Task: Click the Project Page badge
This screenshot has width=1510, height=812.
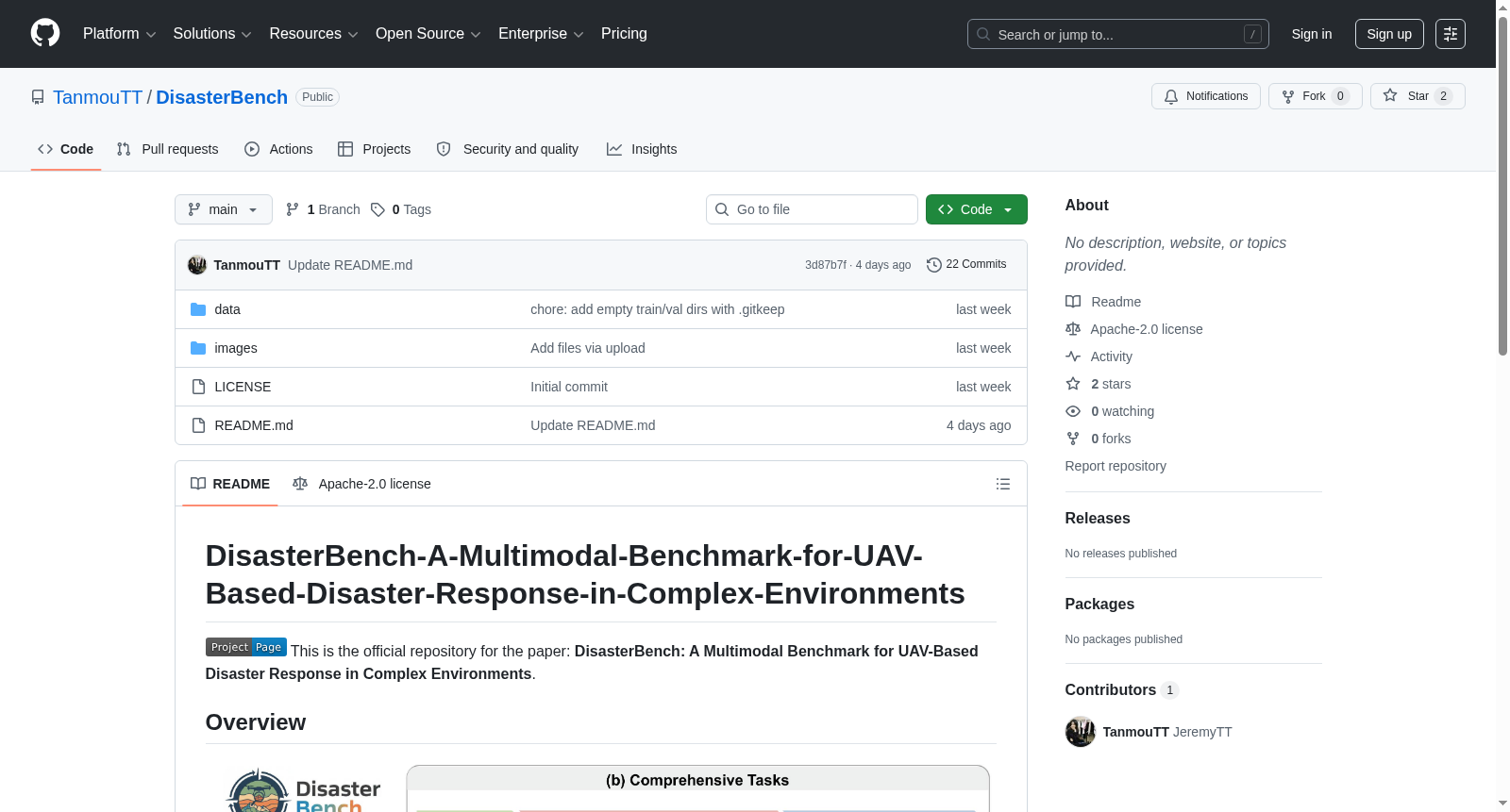Action: coord(246,647)
